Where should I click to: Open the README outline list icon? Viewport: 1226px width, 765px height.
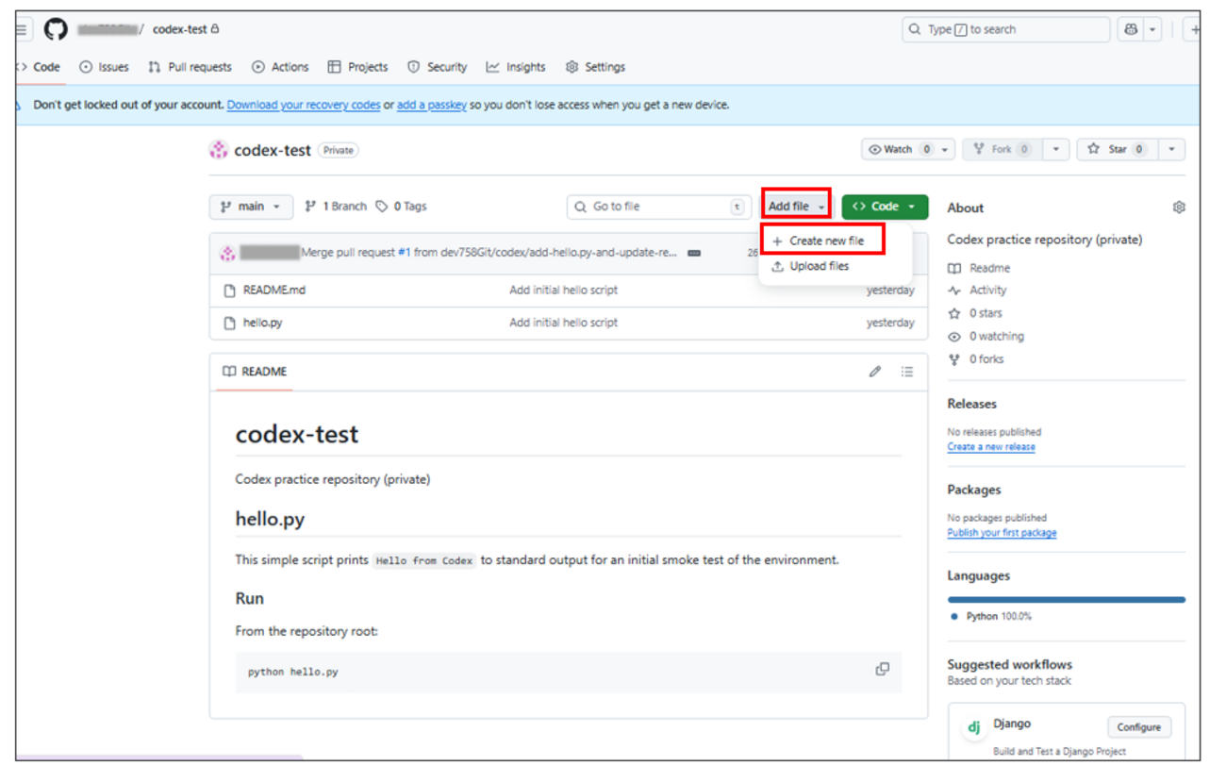(x=907, y=372)
